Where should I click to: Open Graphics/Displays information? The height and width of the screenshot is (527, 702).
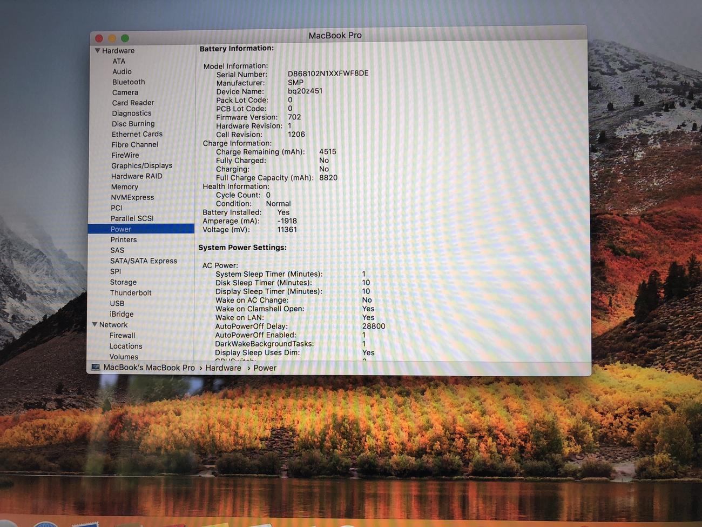coord(142,166)
